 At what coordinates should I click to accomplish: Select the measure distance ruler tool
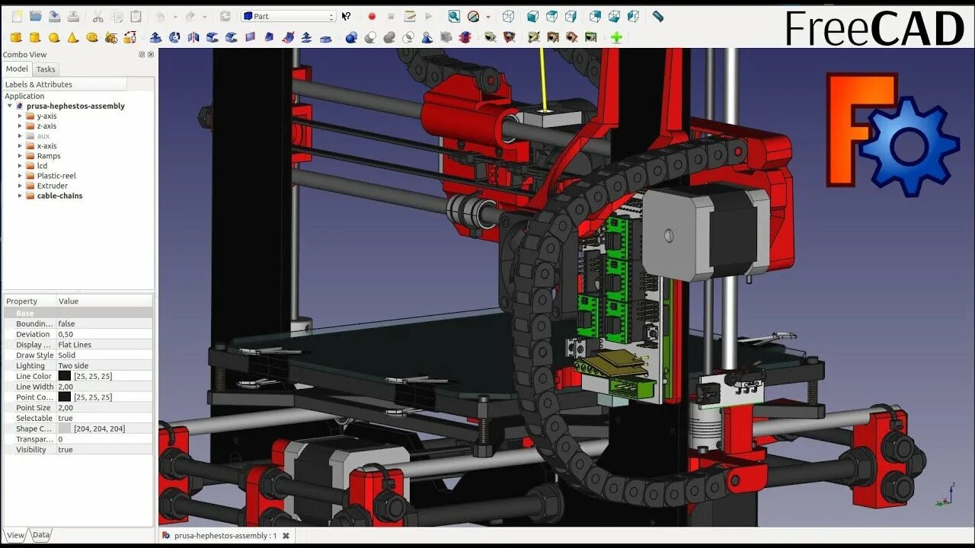(x=658, y=16)
